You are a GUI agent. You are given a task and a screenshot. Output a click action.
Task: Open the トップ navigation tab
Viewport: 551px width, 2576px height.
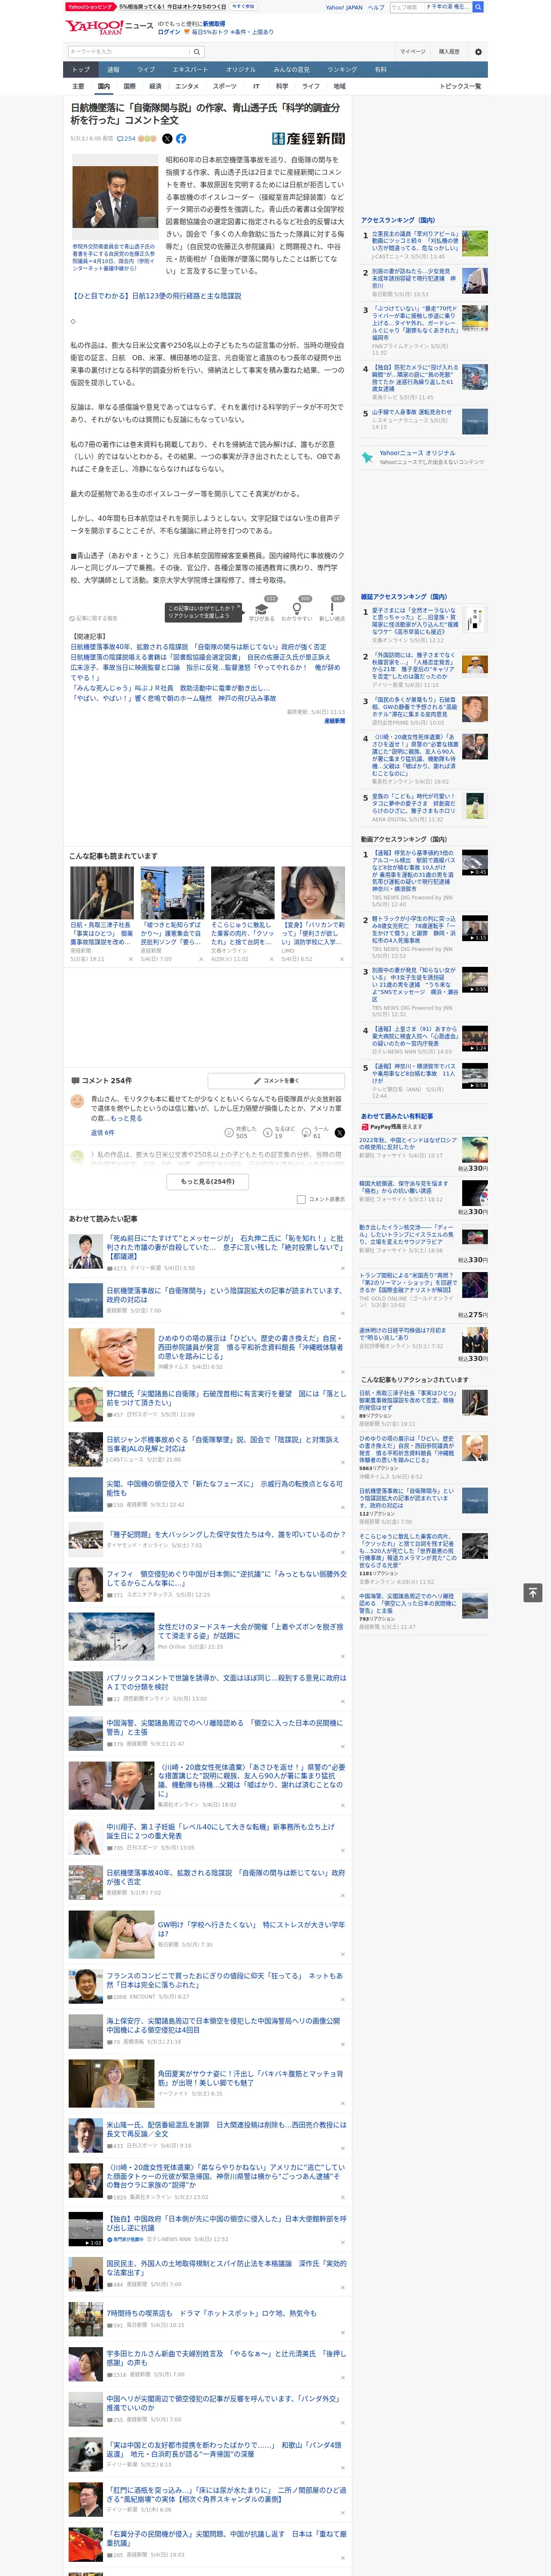pos(81,70)
